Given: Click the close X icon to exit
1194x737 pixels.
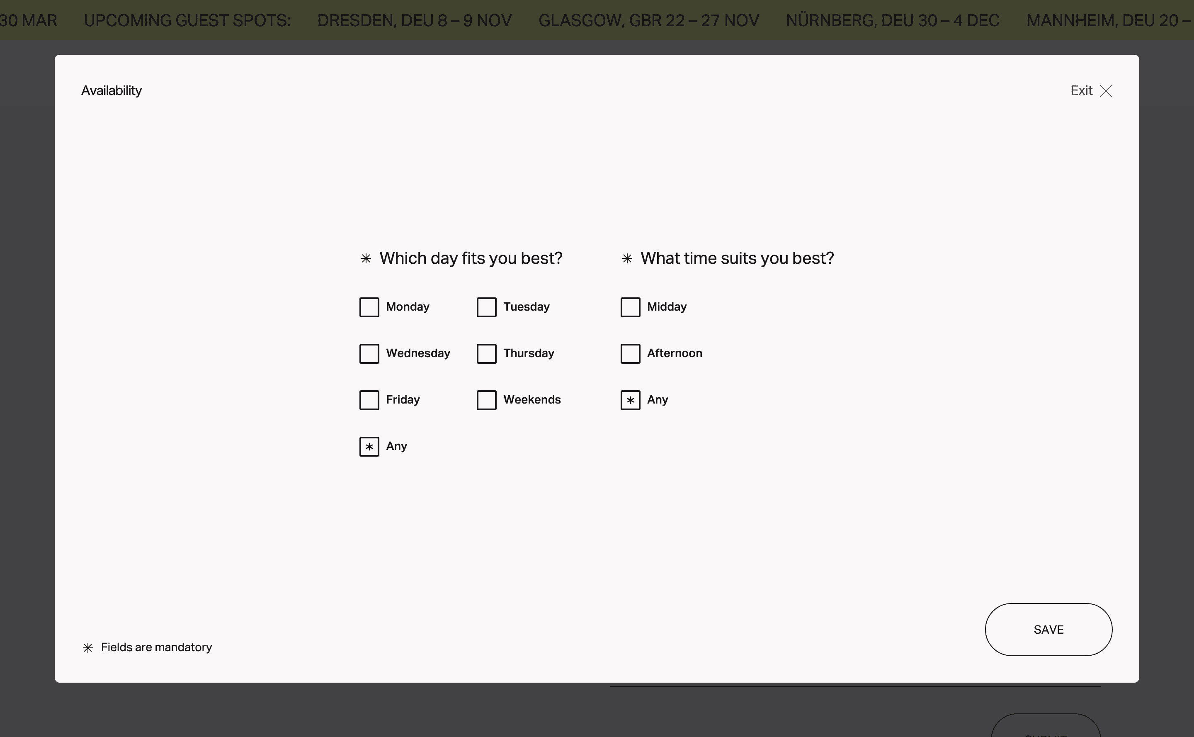Looking at the screenshot, I should point(1105,90).
